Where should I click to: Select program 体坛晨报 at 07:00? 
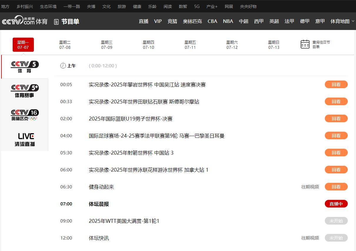pyautogui.click(x=99, y=204)
